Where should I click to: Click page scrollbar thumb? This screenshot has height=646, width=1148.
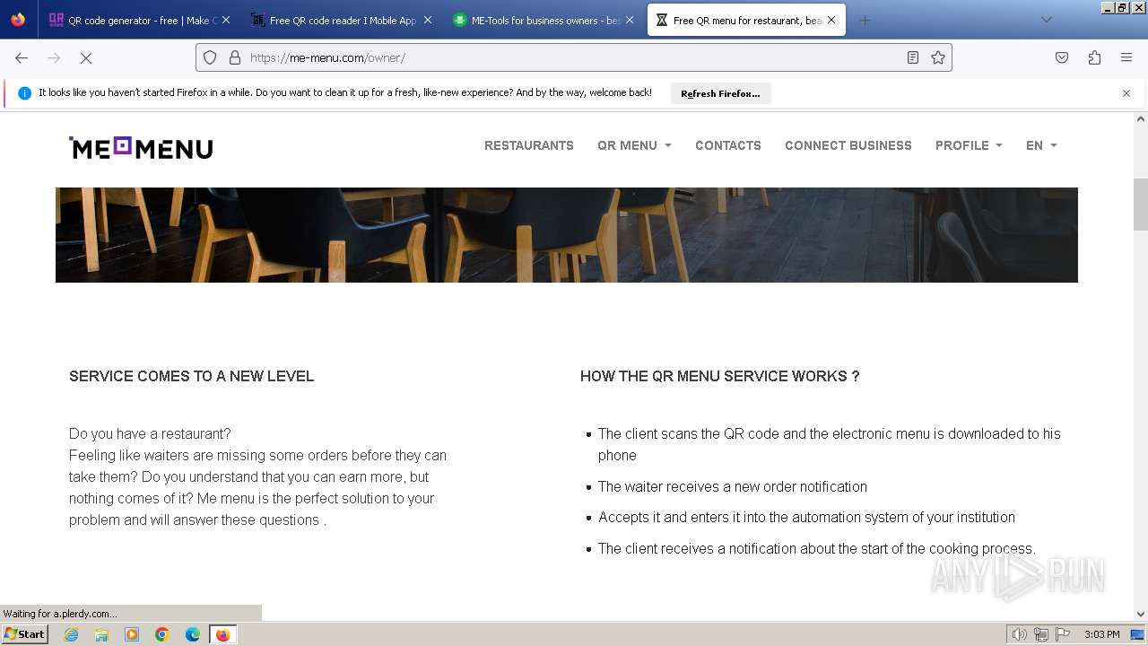click(x=1141, y=205)
